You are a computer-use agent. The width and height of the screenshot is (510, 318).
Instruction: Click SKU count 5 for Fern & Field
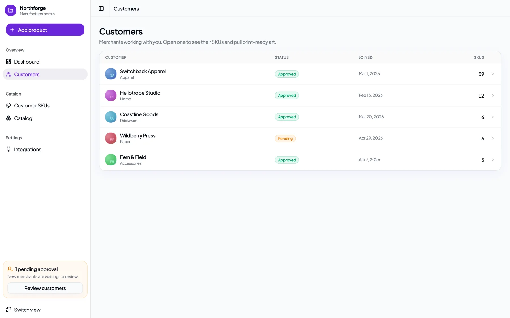pos(483,160)
